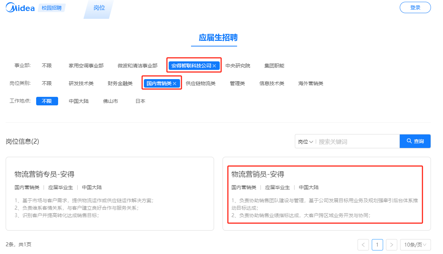Select 不限 under 工作地点
Image resolution: width=443 pixels, height=254 pixels.
[47, 101]
